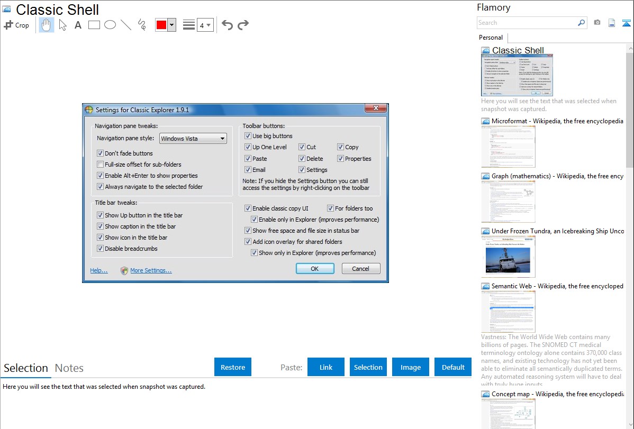Toggle the Don't fade buttons checkbox
The image size is (634, 429).
[x=100, y=153]
